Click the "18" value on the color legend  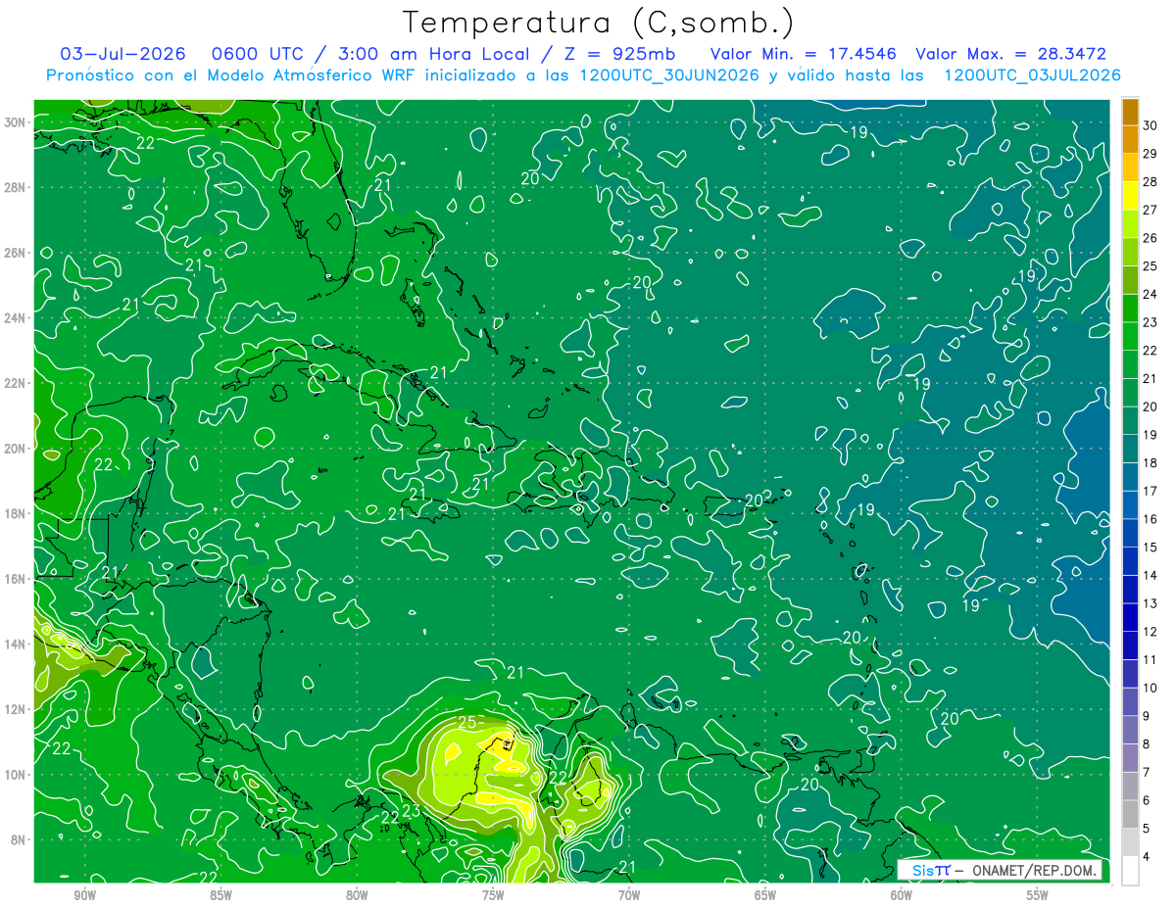click(1151, 462)
